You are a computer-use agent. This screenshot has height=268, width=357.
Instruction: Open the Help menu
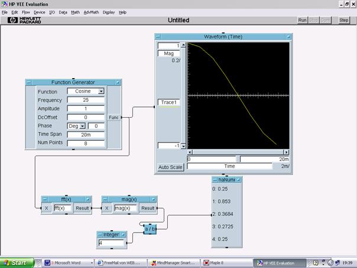click(122, 12)
